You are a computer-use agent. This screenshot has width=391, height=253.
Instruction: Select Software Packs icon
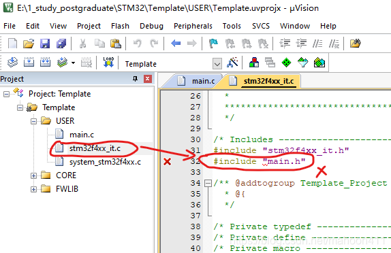tap(302, 63)
